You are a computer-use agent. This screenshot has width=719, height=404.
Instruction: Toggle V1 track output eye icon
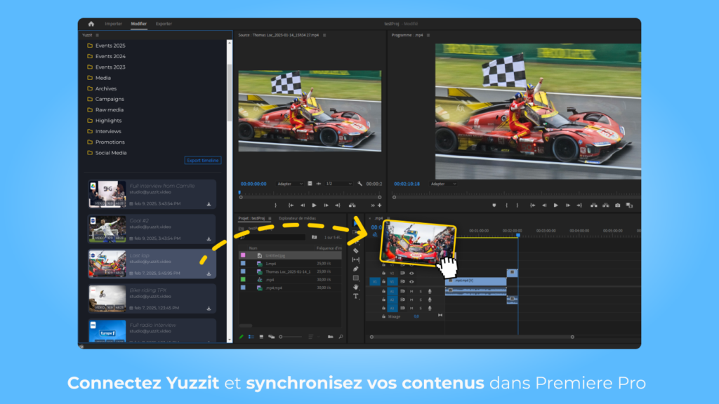[x=411, y=282]
